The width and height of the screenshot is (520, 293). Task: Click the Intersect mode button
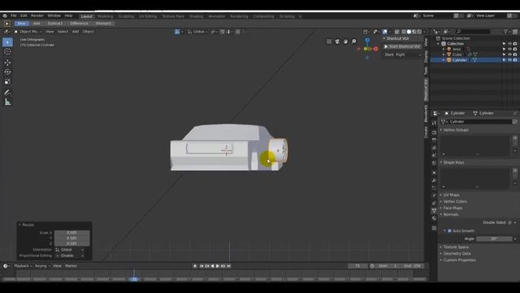coord(103,24)
